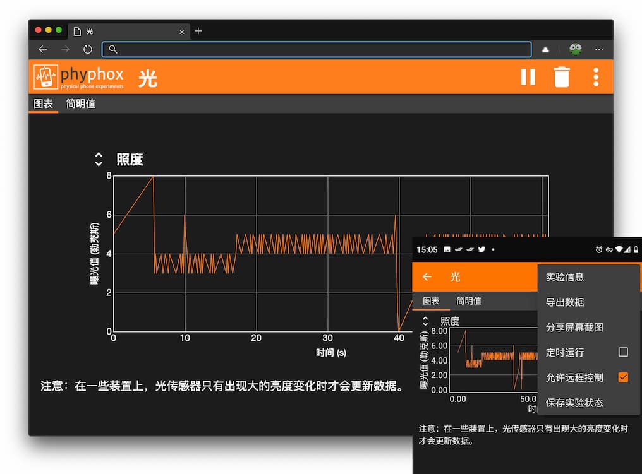Screen dimensions: 642x474
Task: Open the browser's three-dot menu
Action: (x=599, y=49)
